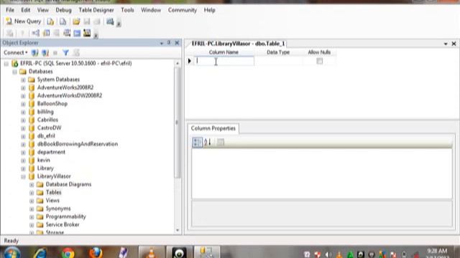
Task: Collapse the Databases folder
Action: coord(14,72)
